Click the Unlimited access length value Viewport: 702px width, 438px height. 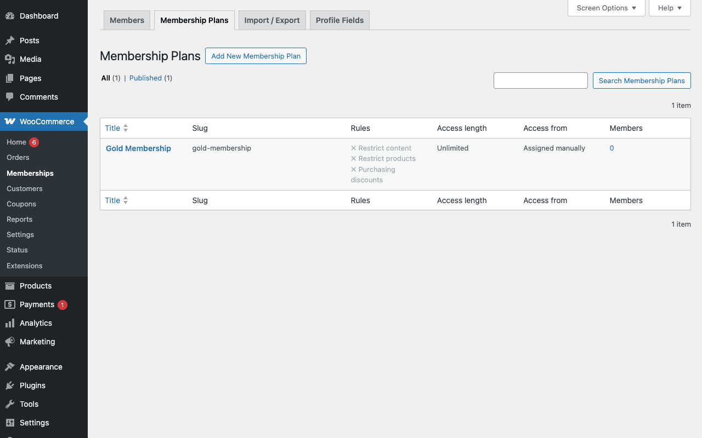coord(453,148)
